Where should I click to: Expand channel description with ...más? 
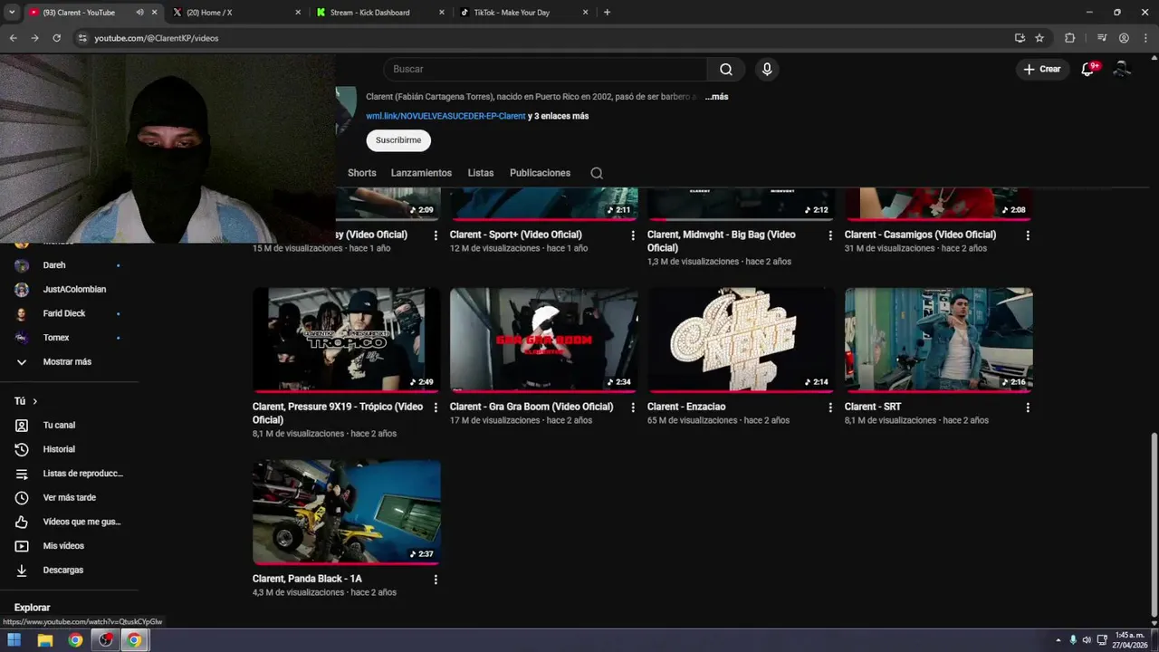716,97
